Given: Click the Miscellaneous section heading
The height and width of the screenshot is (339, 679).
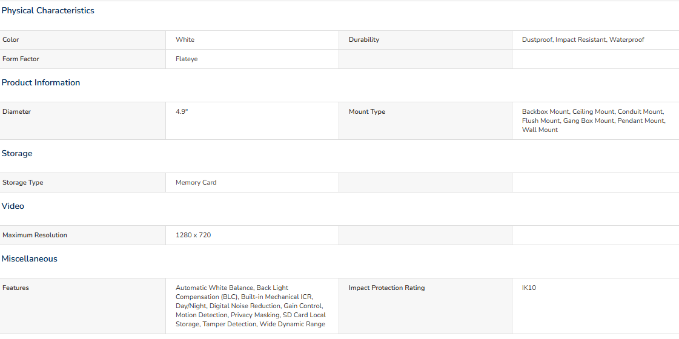Looking at the screenshot, I should (x=29, y=258).
